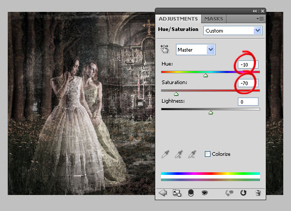Collapse the panel with double arrows
Image resolution: width=291 pixels, height=211 pixels.
pyautogui.click(x=255, y=11)
